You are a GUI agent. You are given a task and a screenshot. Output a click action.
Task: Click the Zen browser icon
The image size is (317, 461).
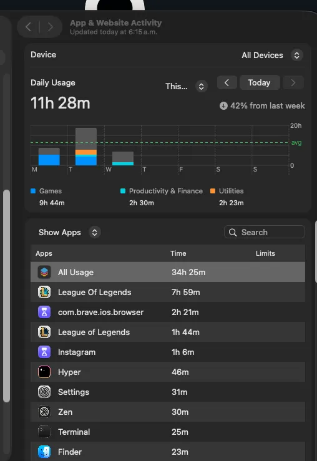(x=44, y=412)
